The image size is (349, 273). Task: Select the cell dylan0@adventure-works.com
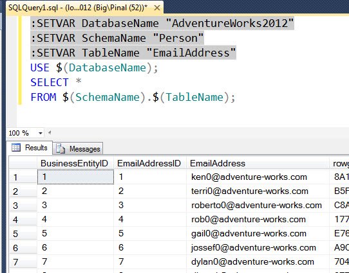pyautogui.click(x=258, y=261)
